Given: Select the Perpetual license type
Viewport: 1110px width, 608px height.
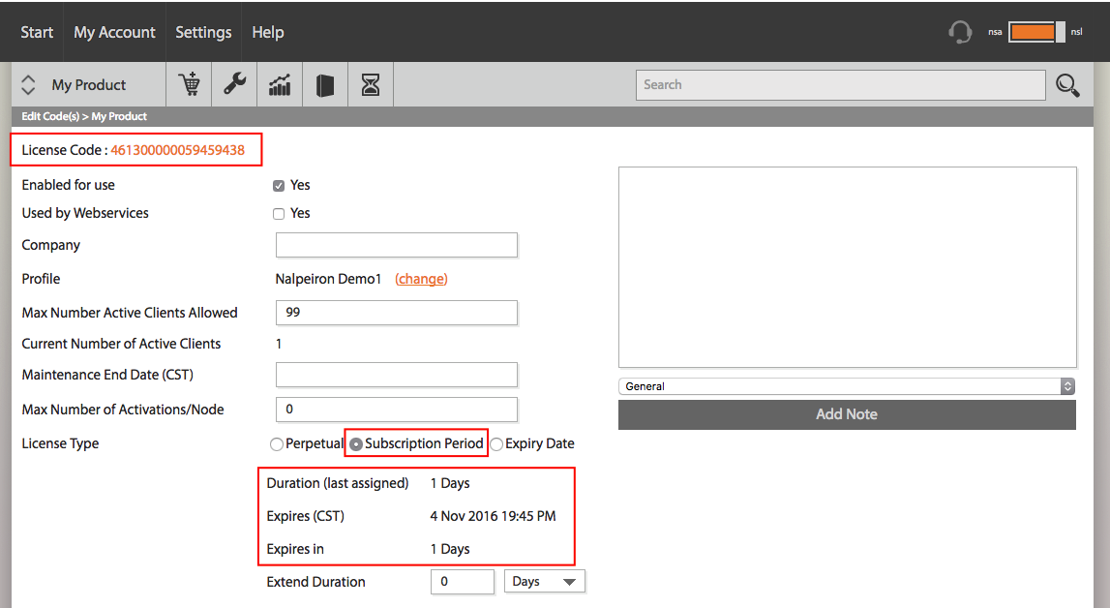Looking at the screenshot, I should 277,444.
